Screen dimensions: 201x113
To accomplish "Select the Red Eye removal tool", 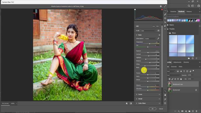I will (165, 22).
